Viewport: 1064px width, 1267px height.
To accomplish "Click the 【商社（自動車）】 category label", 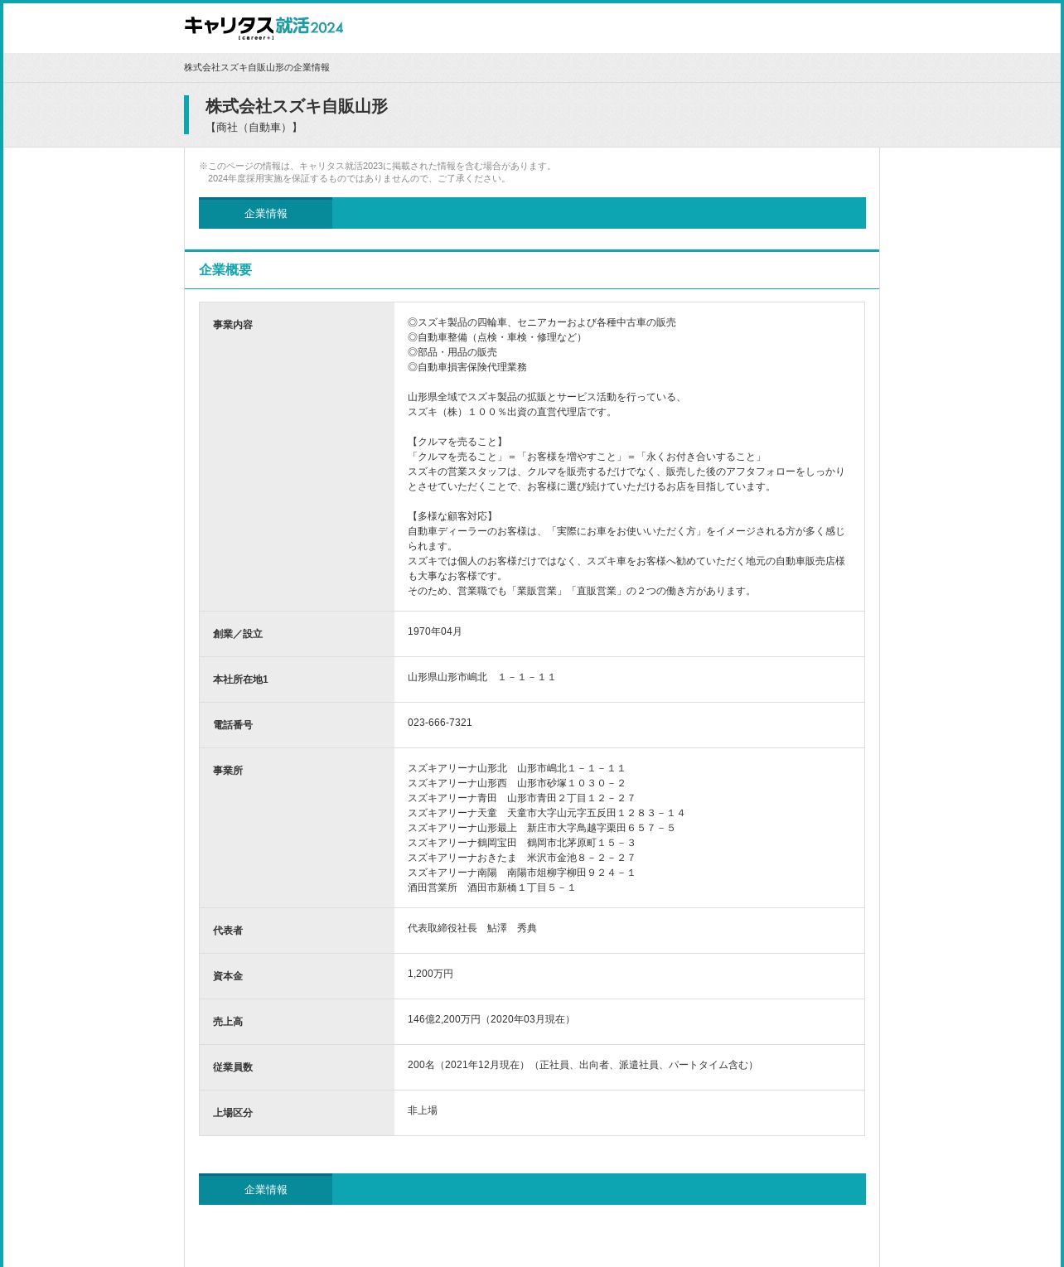I will 254,128.
